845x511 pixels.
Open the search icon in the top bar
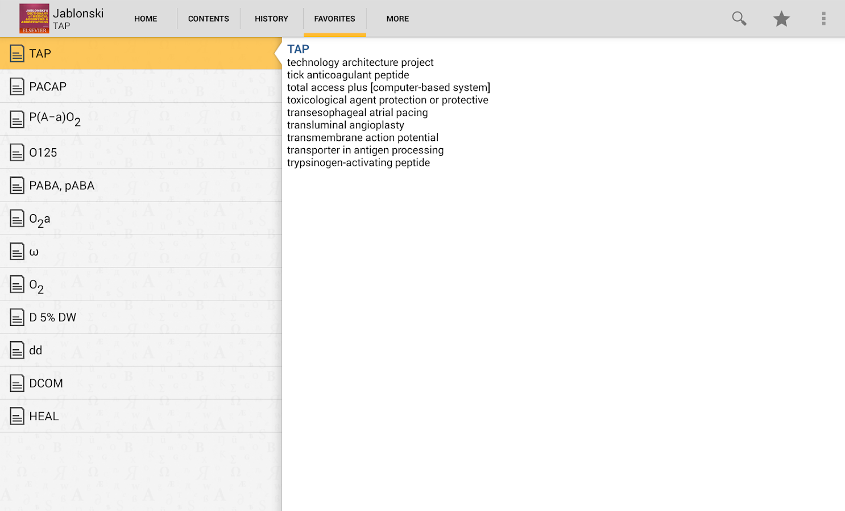click(x=739, y=18)
